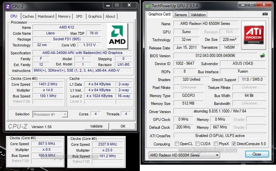Click the Bus Speed value 100.1 MHz
This screenshot has height=171, width=276.
[x=48, y=96]
